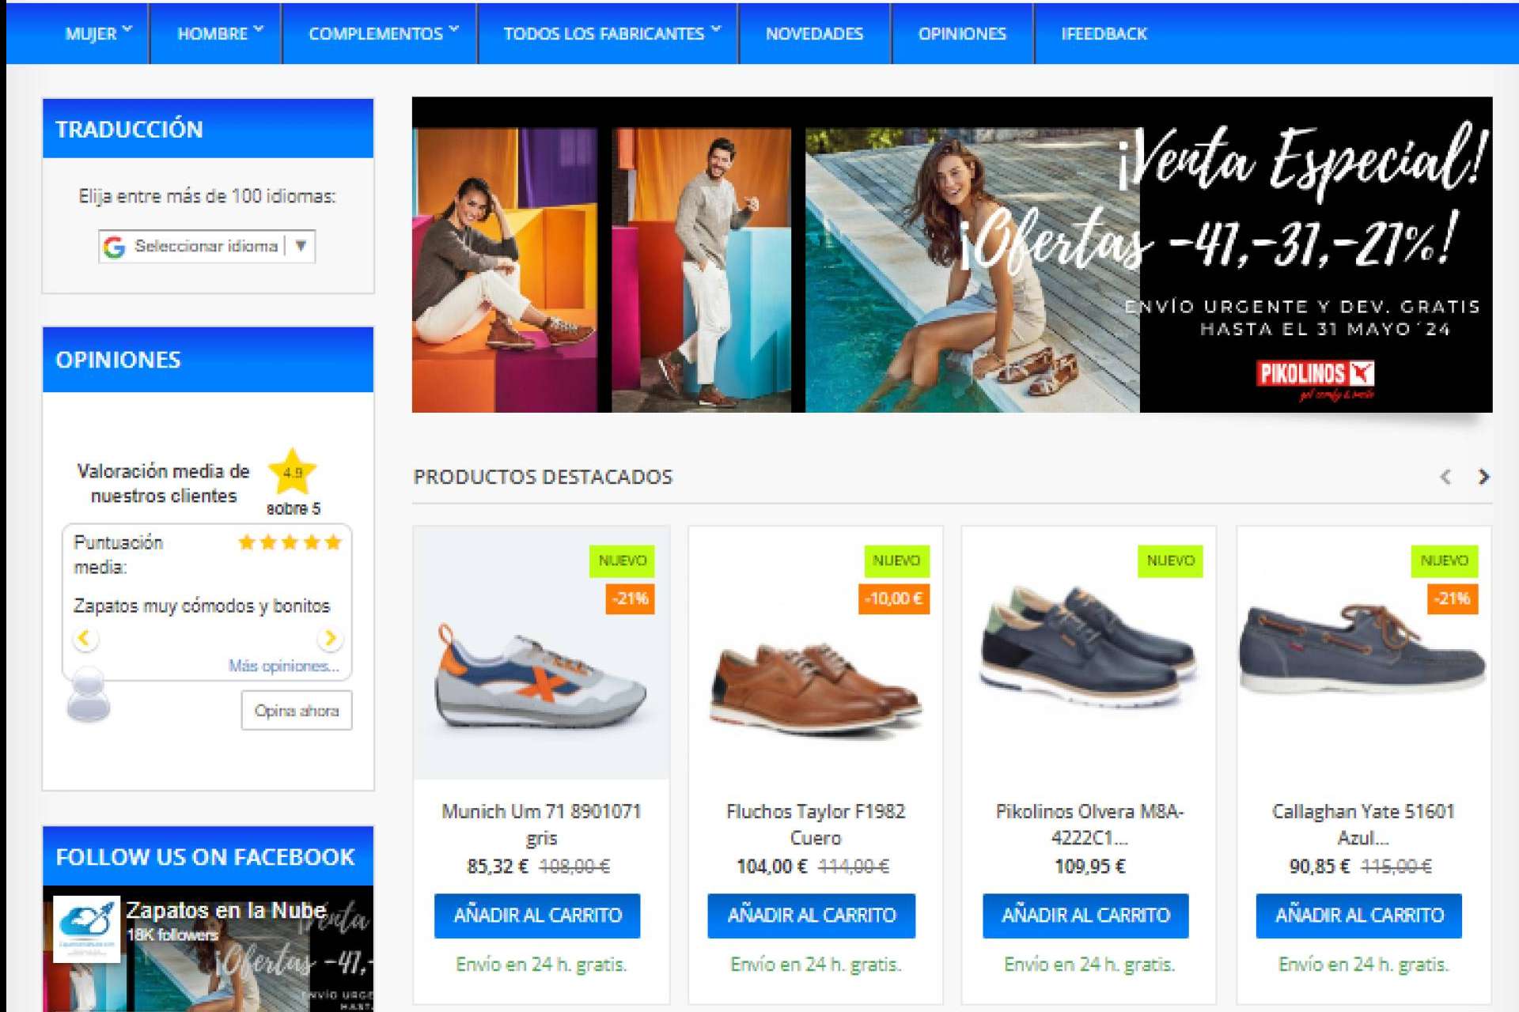Click '18K followers' Facebook text
The width and height of the screenshot is (1519, 1012).
click(x=172, y=935)
